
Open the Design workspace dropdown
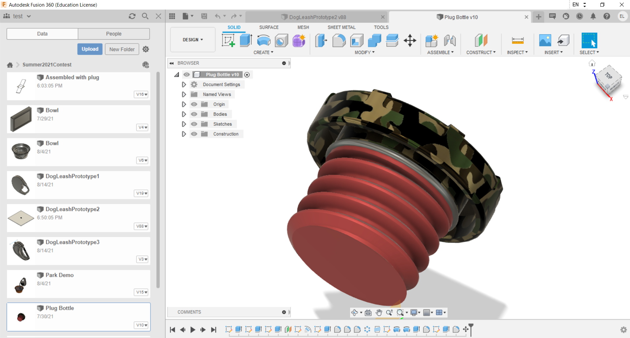pyautogui.click(x=192, y=40)
